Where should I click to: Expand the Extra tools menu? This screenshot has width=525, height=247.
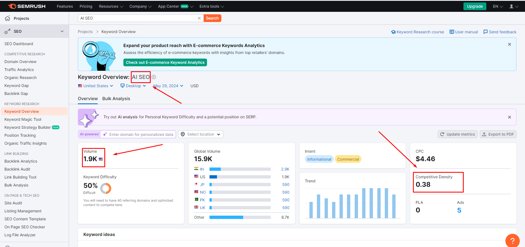(212, 6)
